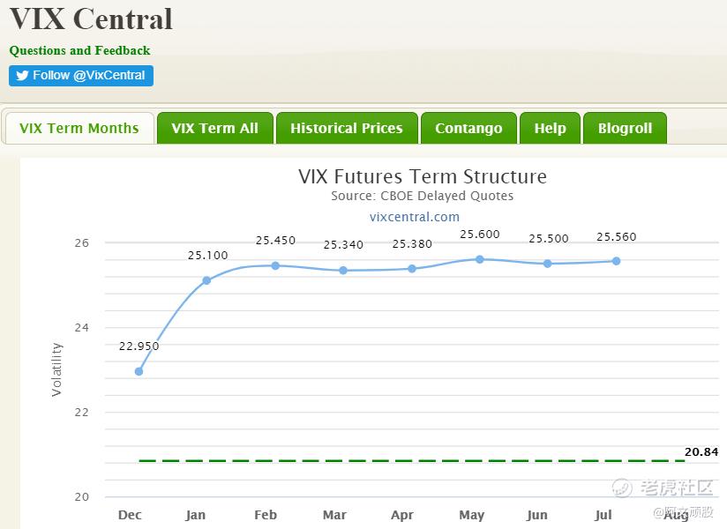Viewport: 727px width, 529px height.
Task: Click the Jul data point at 25.560
Action: 616,261
